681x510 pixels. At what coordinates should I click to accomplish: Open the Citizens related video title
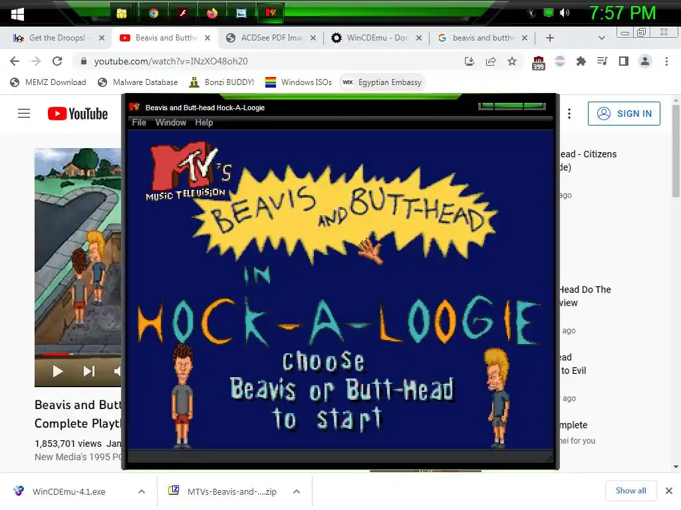(587, 161)
